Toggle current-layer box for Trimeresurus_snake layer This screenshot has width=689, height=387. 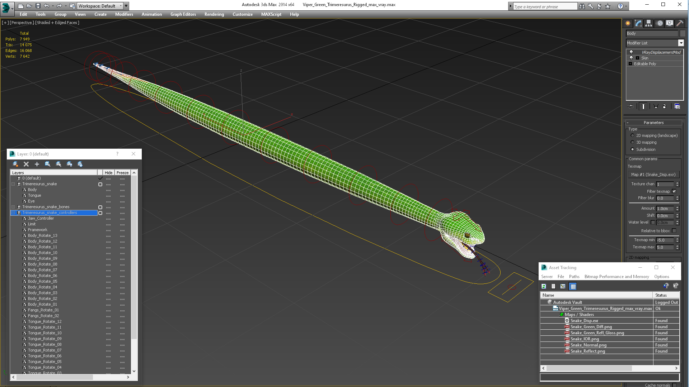(x=100, y=184)
